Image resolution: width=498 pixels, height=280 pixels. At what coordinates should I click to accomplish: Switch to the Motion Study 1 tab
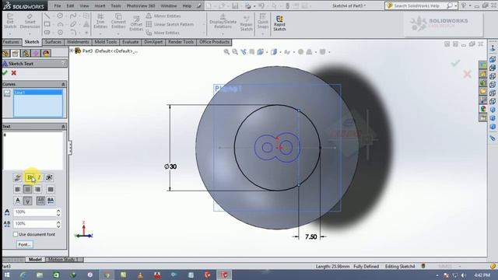(64, 259)
